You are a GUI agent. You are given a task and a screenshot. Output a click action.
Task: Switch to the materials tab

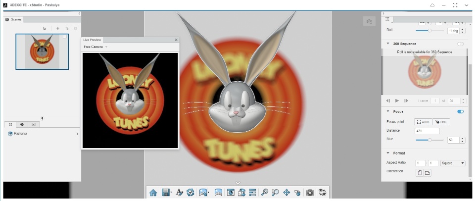pyautogui.click(x=22, y=124)
